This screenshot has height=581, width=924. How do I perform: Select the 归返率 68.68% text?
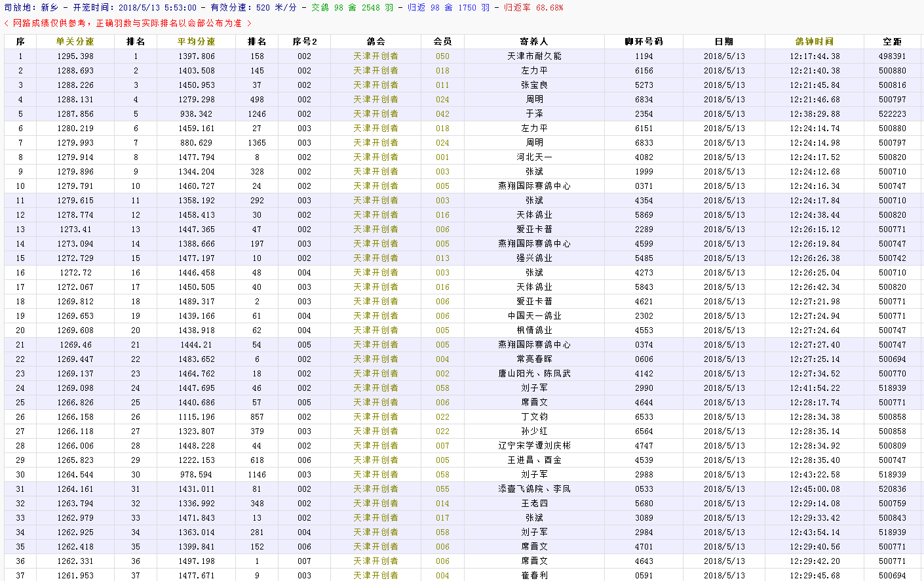(x=533, y=8)
